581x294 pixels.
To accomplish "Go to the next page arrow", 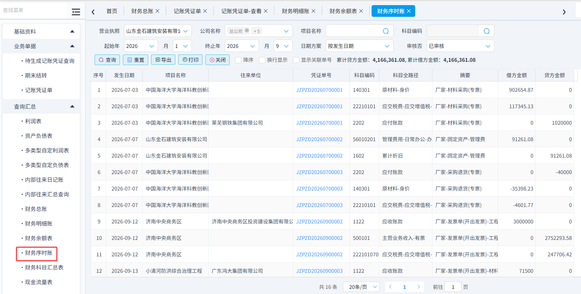I will (x=419, y=287).
